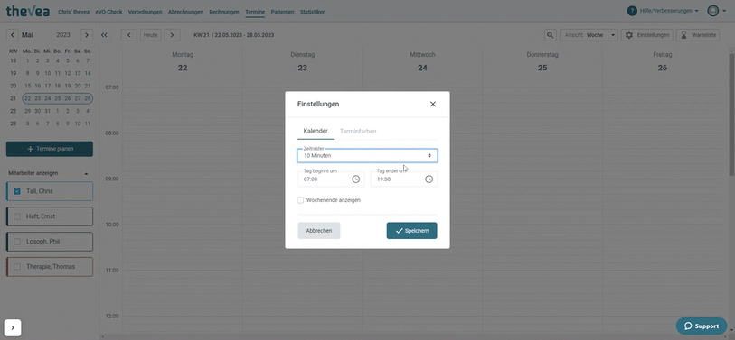Screen dimensions: 735x340
Task: Select the Kalender tab
Action: coord(316,131)
